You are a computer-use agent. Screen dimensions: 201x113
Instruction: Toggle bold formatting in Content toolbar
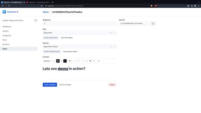click(58, 61)
